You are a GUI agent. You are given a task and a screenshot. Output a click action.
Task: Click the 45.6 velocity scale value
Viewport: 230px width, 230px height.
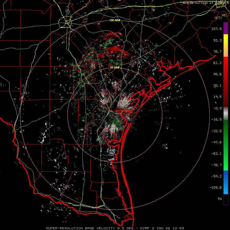tap(217, 74)
